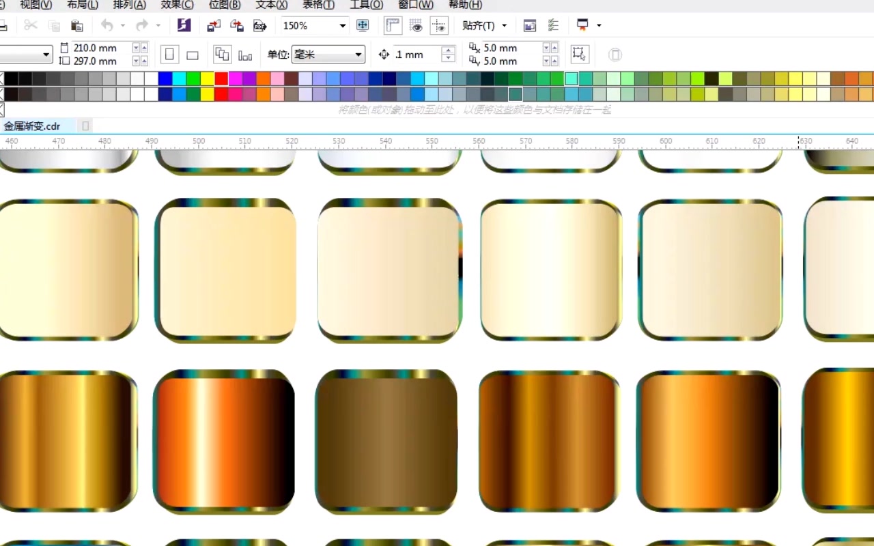Click the no-color swatch in top palette row
874x546 pixels.
tap(1, 78)
